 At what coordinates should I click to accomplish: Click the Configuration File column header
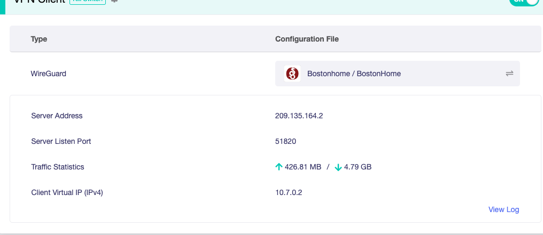[x=307, y=39]
